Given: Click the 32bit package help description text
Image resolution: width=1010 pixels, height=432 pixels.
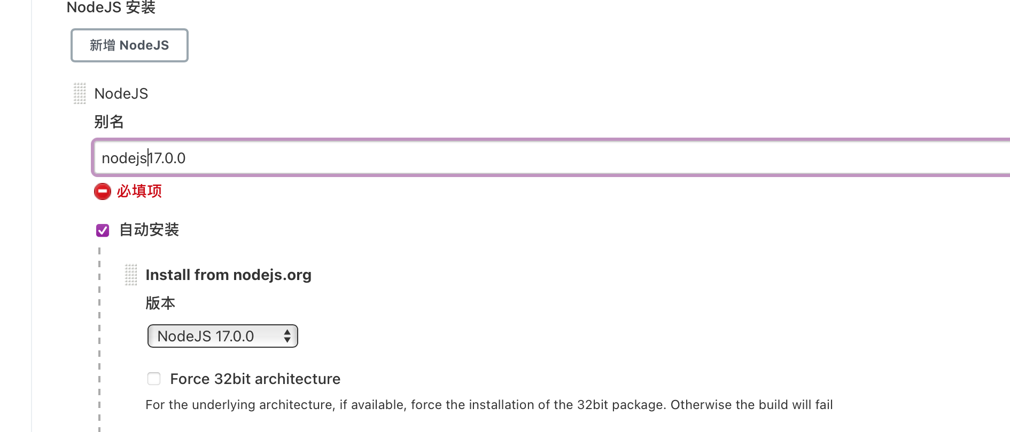Looking at the screenshot, I should coord(489,405).
